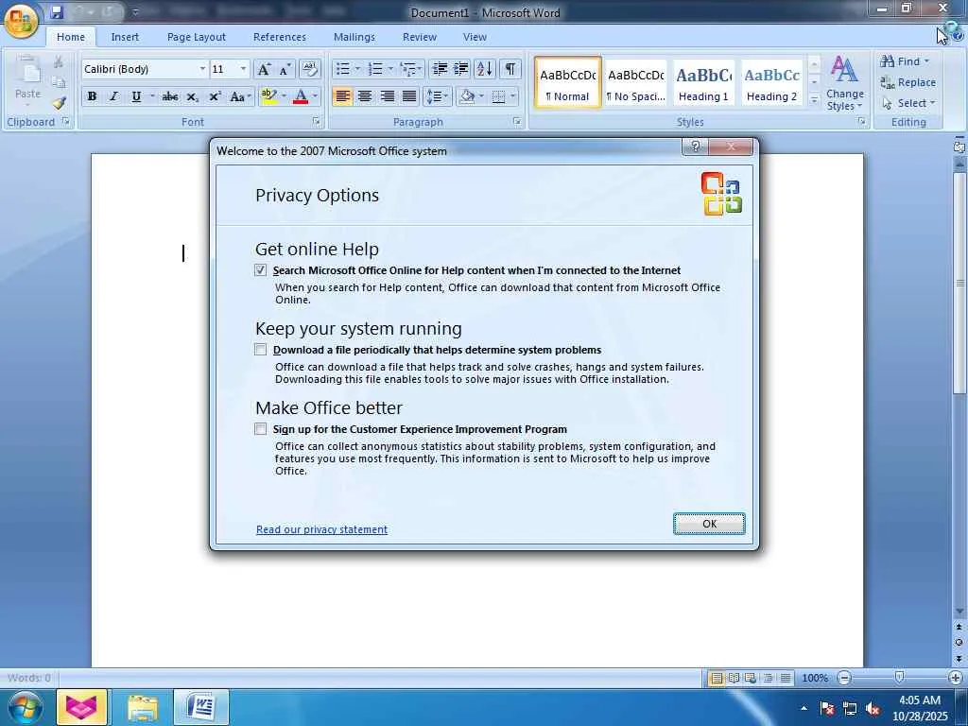Click the Paste clipboard icon
968x726 pixels.
(27, 71)
